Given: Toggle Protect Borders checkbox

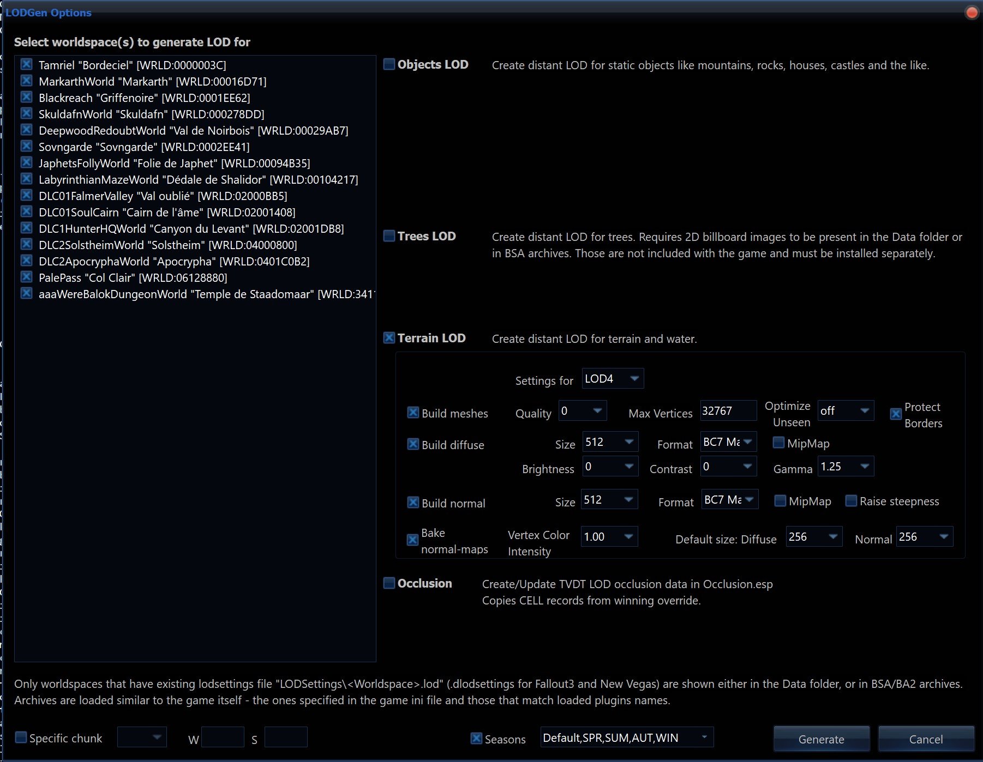Looking at the screenshot, I should pyautogui.click(x=896, y=414).
